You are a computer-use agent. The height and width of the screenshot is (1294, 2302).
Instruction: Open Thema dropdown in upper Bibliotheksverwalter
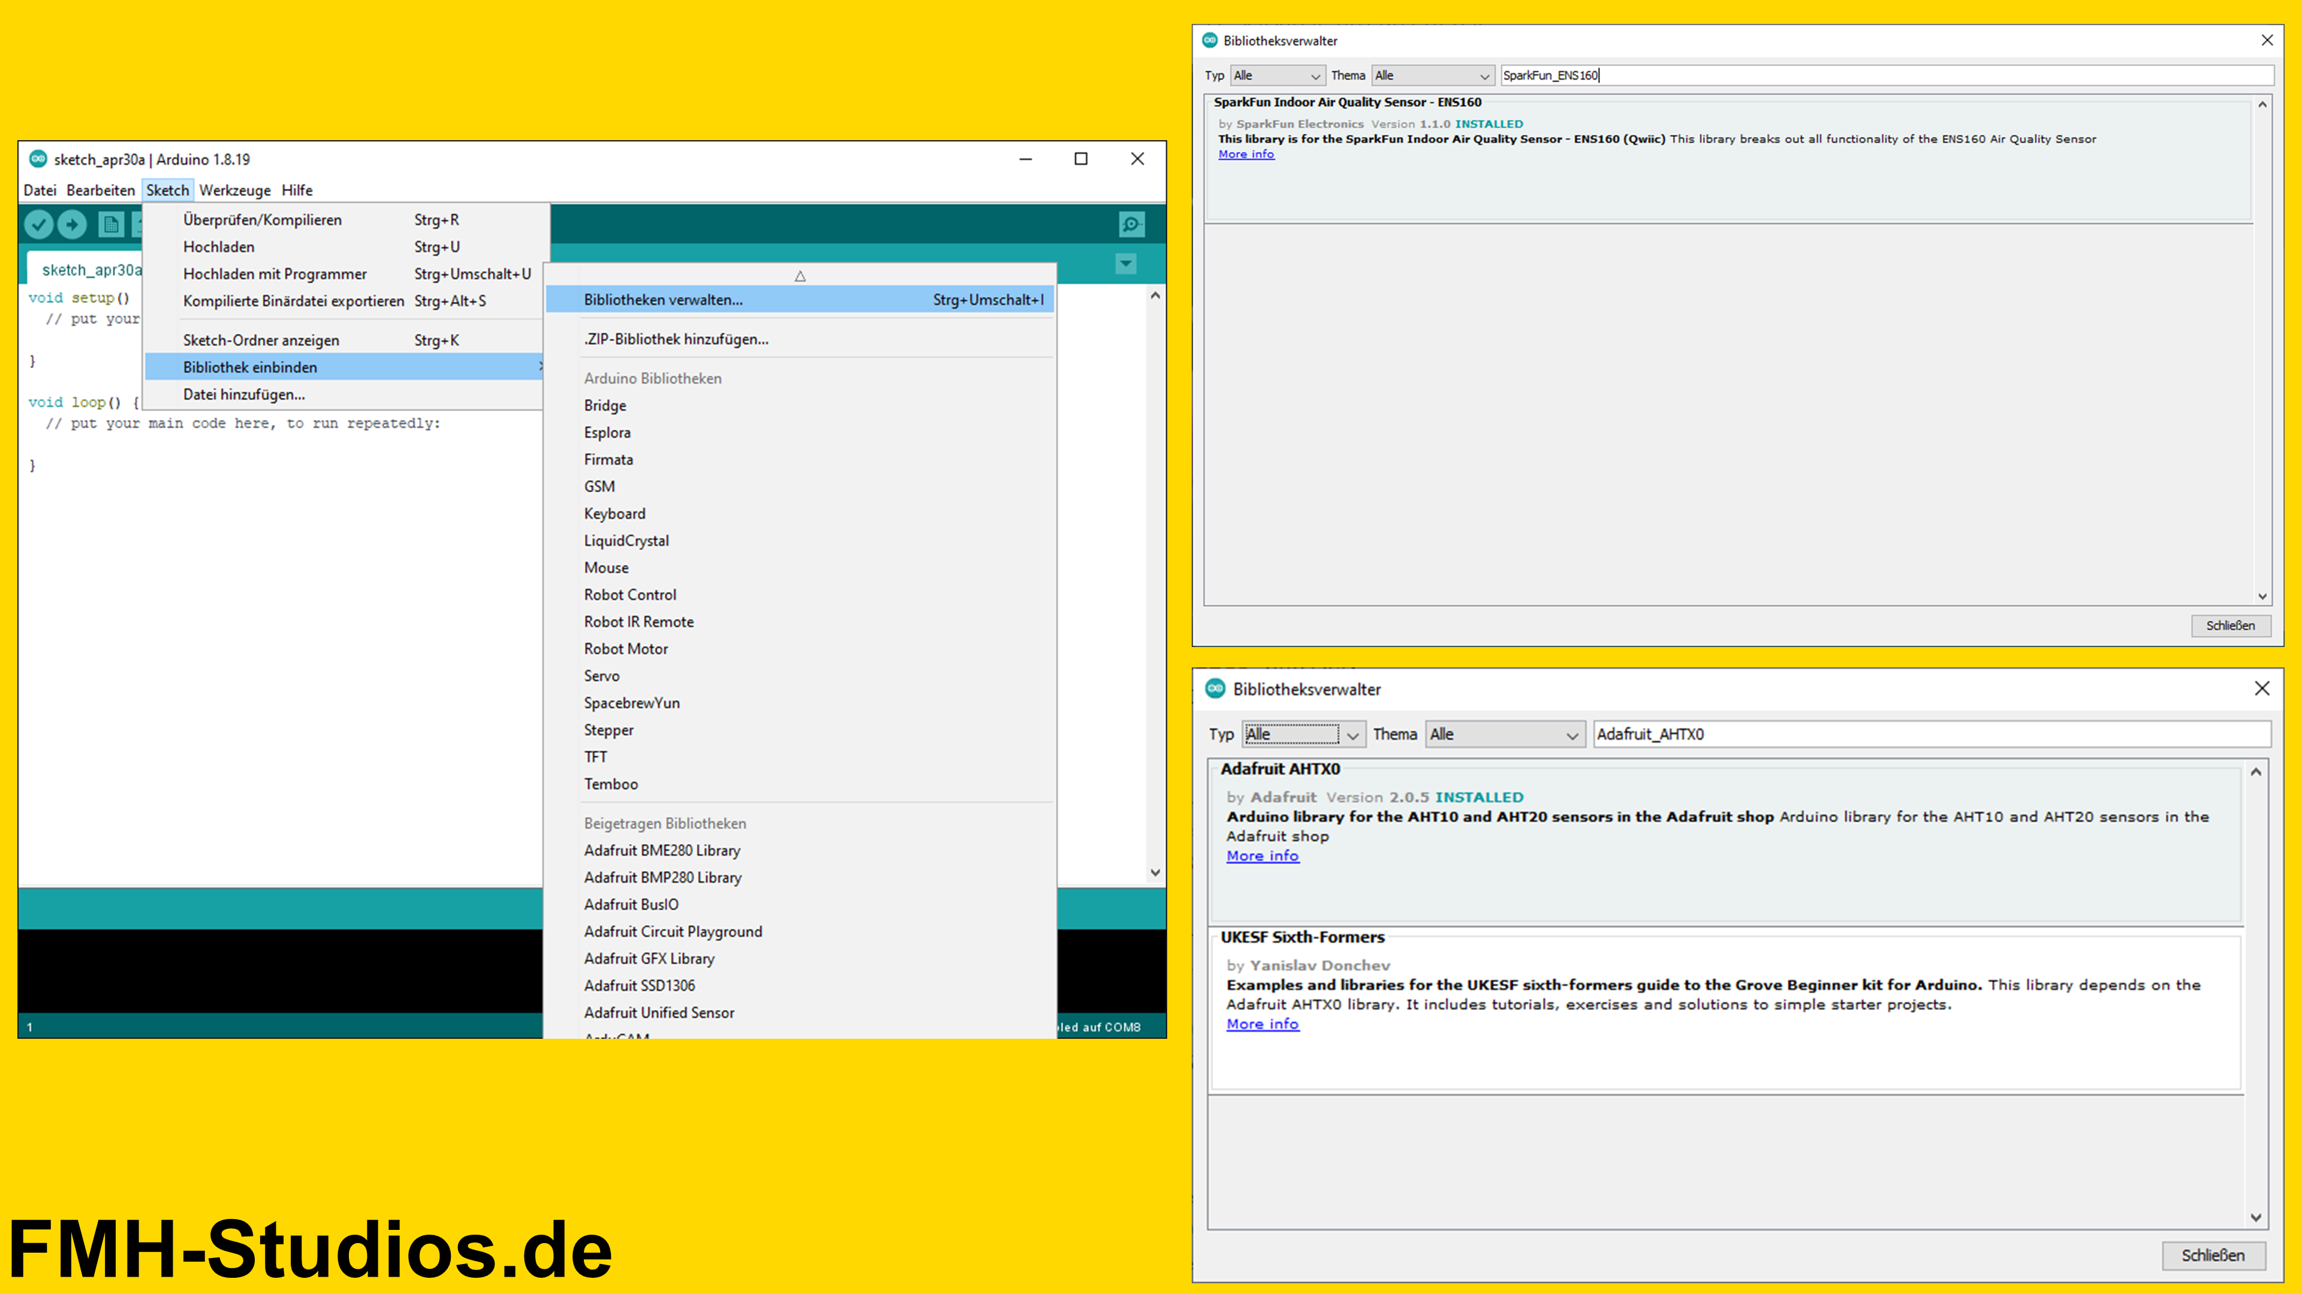tap(1433, 76)
